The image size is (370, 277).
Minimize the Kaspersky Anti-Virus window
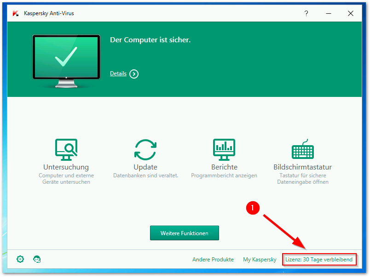point(329,13)
